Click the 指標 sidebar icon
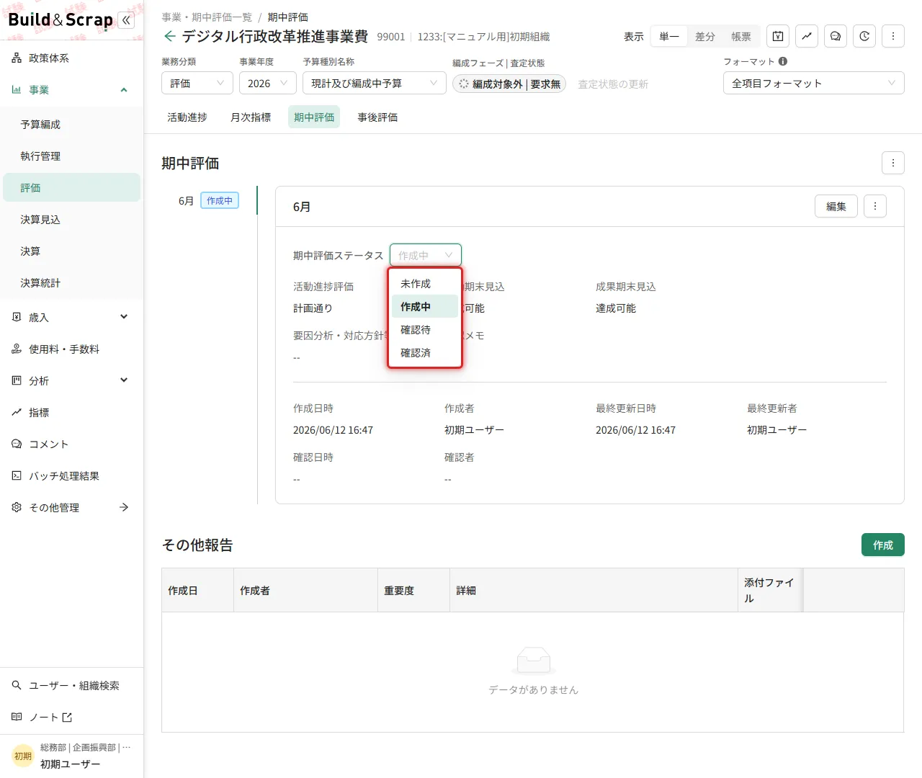 (17, 412)
